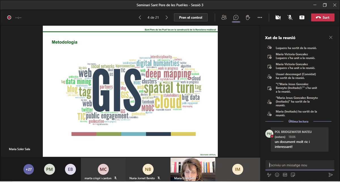The width and height of the screenshot is (340, 182).
Task: Raise your hand in meeting
Action: point(248,17)
